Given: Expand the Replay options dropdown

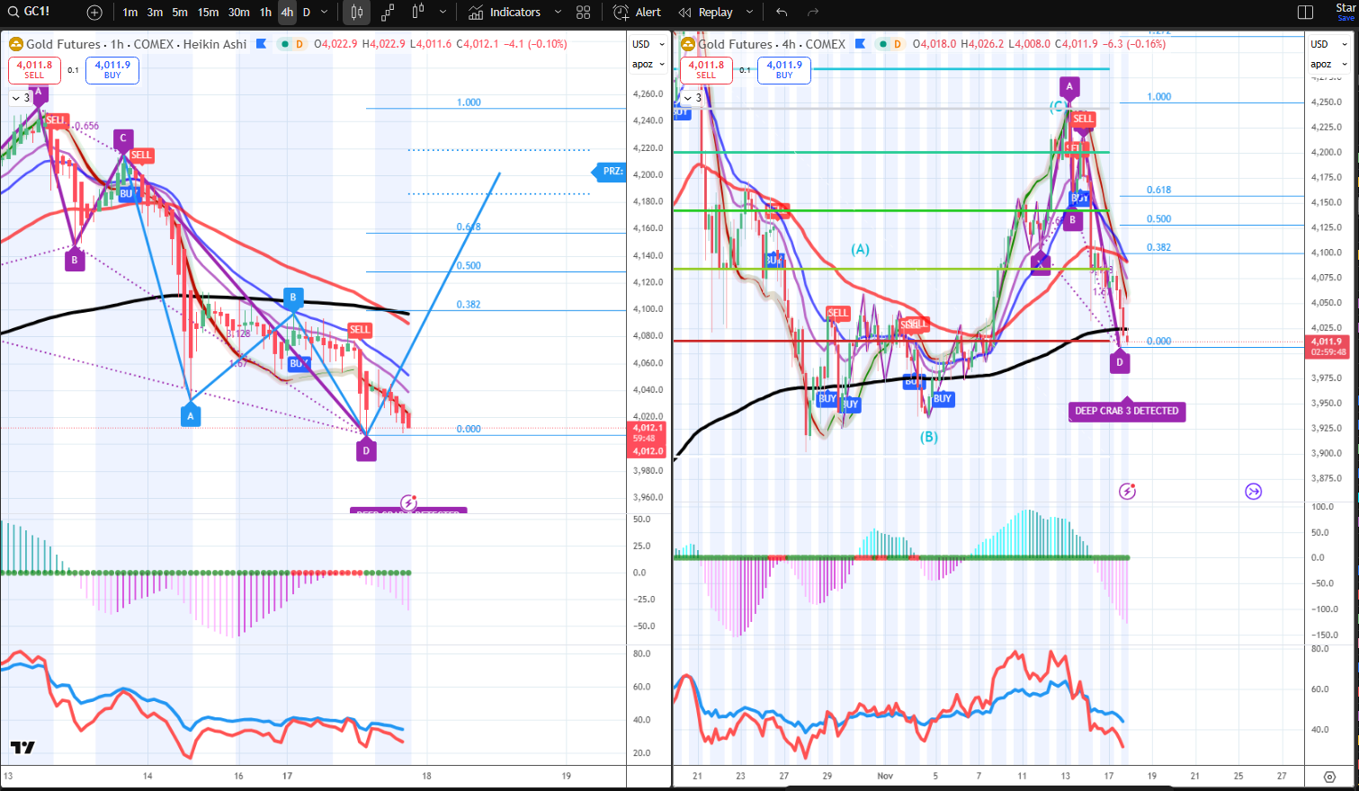Looking at the screenshot, I should point(749,13).
